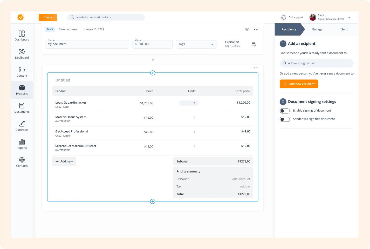The image size is (370, 249).
Task: Open the Dashboard icon in sidebar
Action: point(22,33)
